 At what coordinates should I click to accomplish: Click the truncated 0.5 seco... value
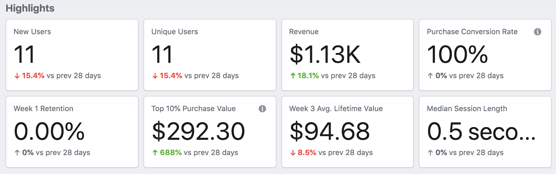[482, 131]
